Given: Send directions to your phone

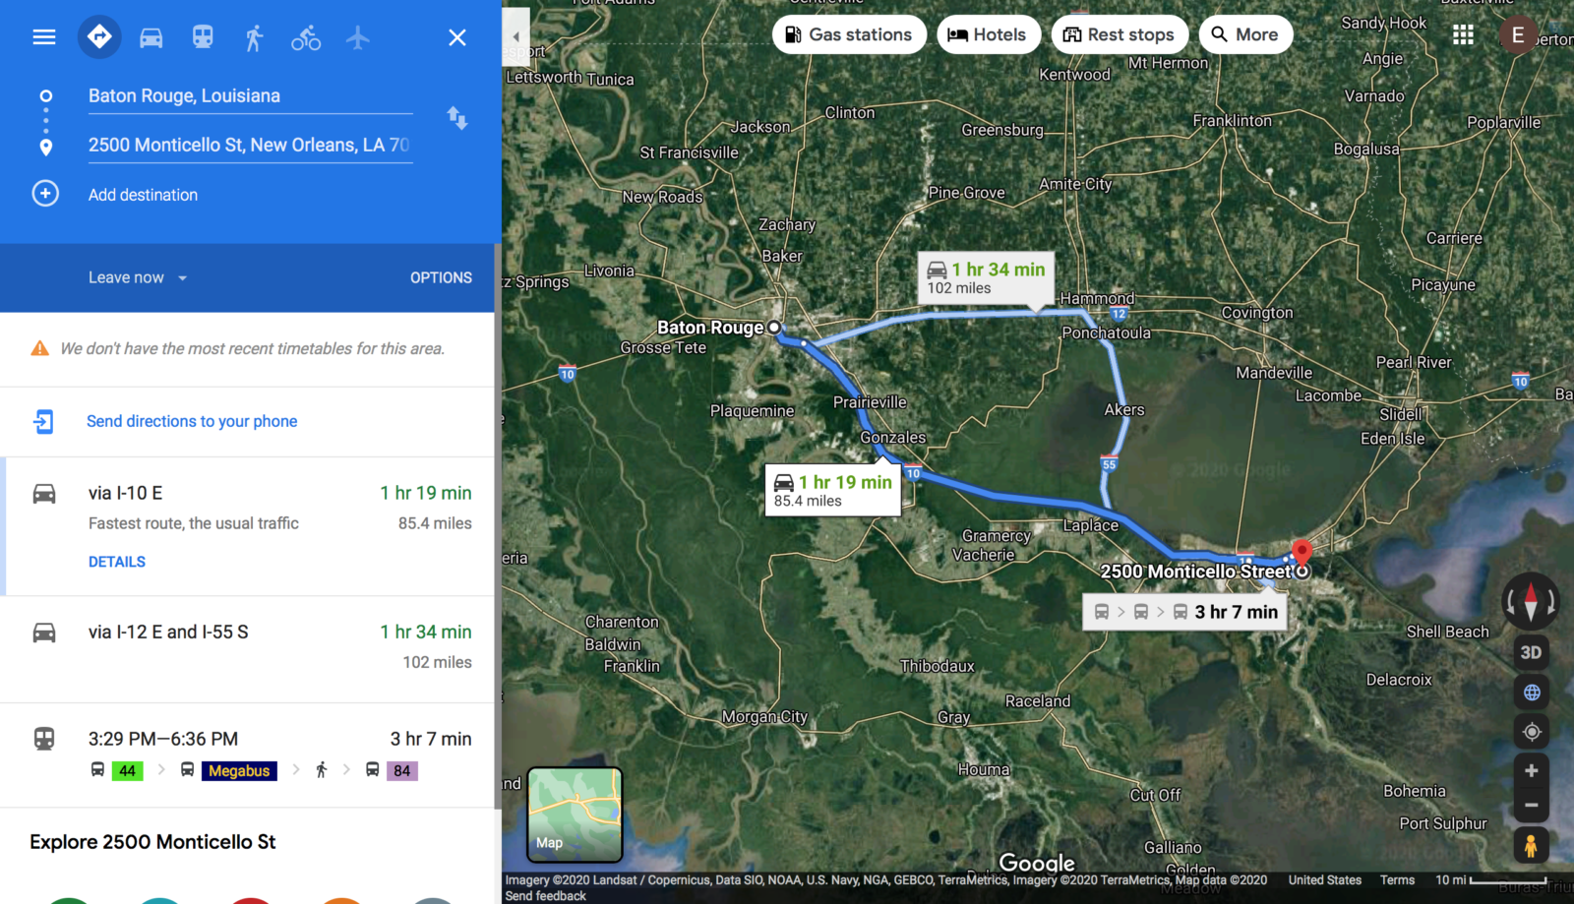Looking at the screenshot, I should pyautogui.click(x=192, y=421).
